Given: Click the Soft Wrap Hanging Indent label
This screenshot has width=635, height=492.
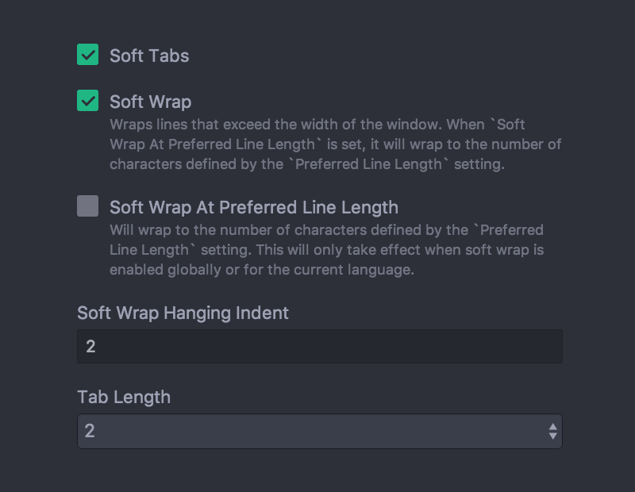Looking at the screenshot, I should coord(183,313).
